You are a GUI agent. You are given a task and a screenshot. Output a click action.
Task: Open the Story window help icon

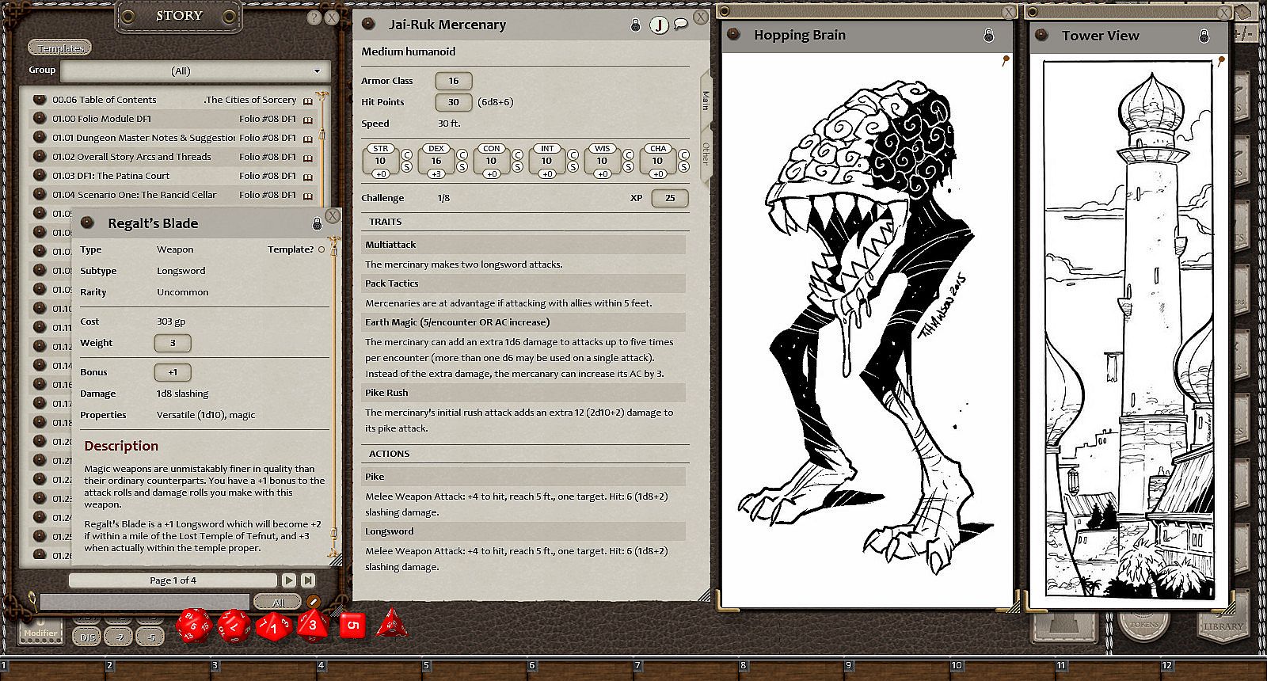(x=314, y=17)
